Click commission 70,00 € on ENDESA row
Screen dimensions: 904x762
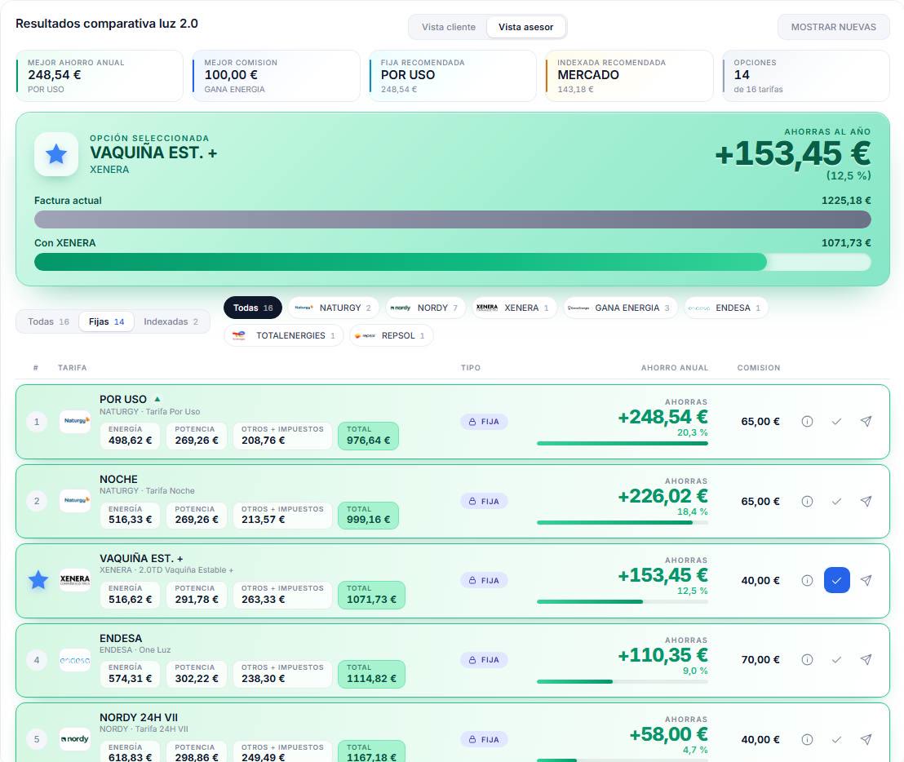pyautogui.click(x=760, y=659)
